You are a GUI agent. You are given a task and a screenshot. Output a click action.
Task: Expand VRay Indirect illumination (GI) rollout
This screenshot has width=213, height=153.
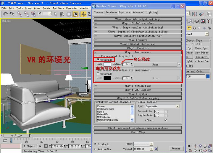click(x=138, y=36)
